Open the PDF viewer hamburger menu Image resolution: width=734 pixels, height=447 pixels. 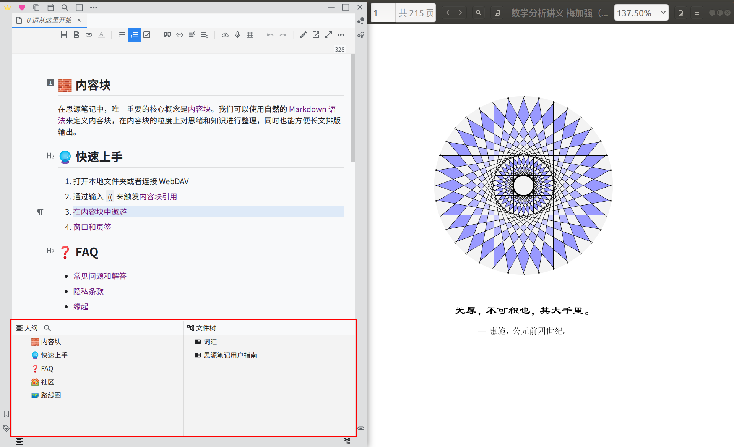point(697,13)
